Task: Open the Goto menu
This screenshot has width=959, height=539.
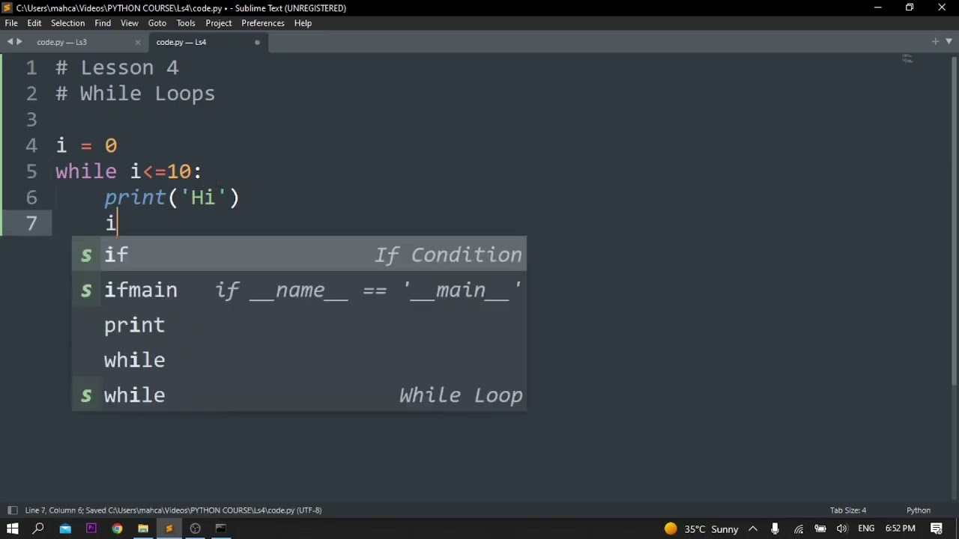Action: (x=157, y=23)
